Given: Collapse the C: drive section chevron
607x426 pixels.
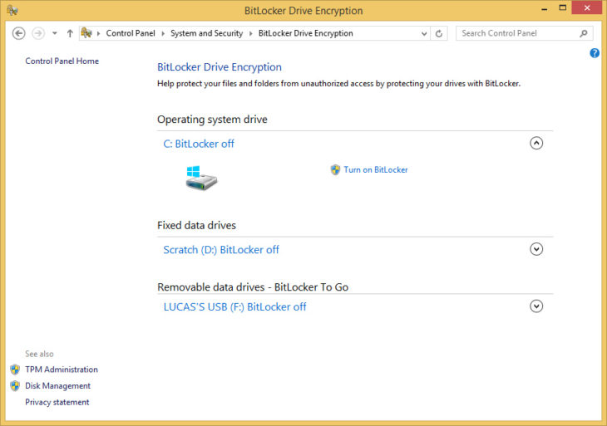Looking at the screenshot, I should click(x=536, y=144).
